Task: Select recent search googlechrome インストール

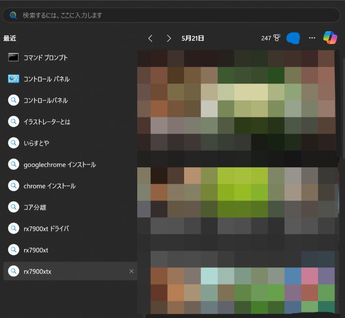Action: click(x=70, y=164)
